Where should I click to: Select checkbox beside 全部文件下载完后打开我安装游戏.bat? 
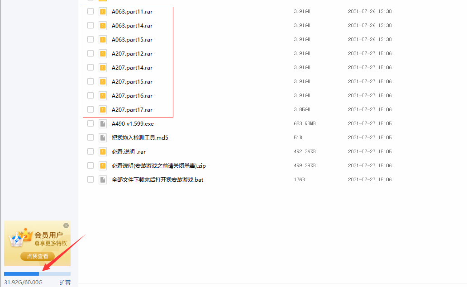91,179
